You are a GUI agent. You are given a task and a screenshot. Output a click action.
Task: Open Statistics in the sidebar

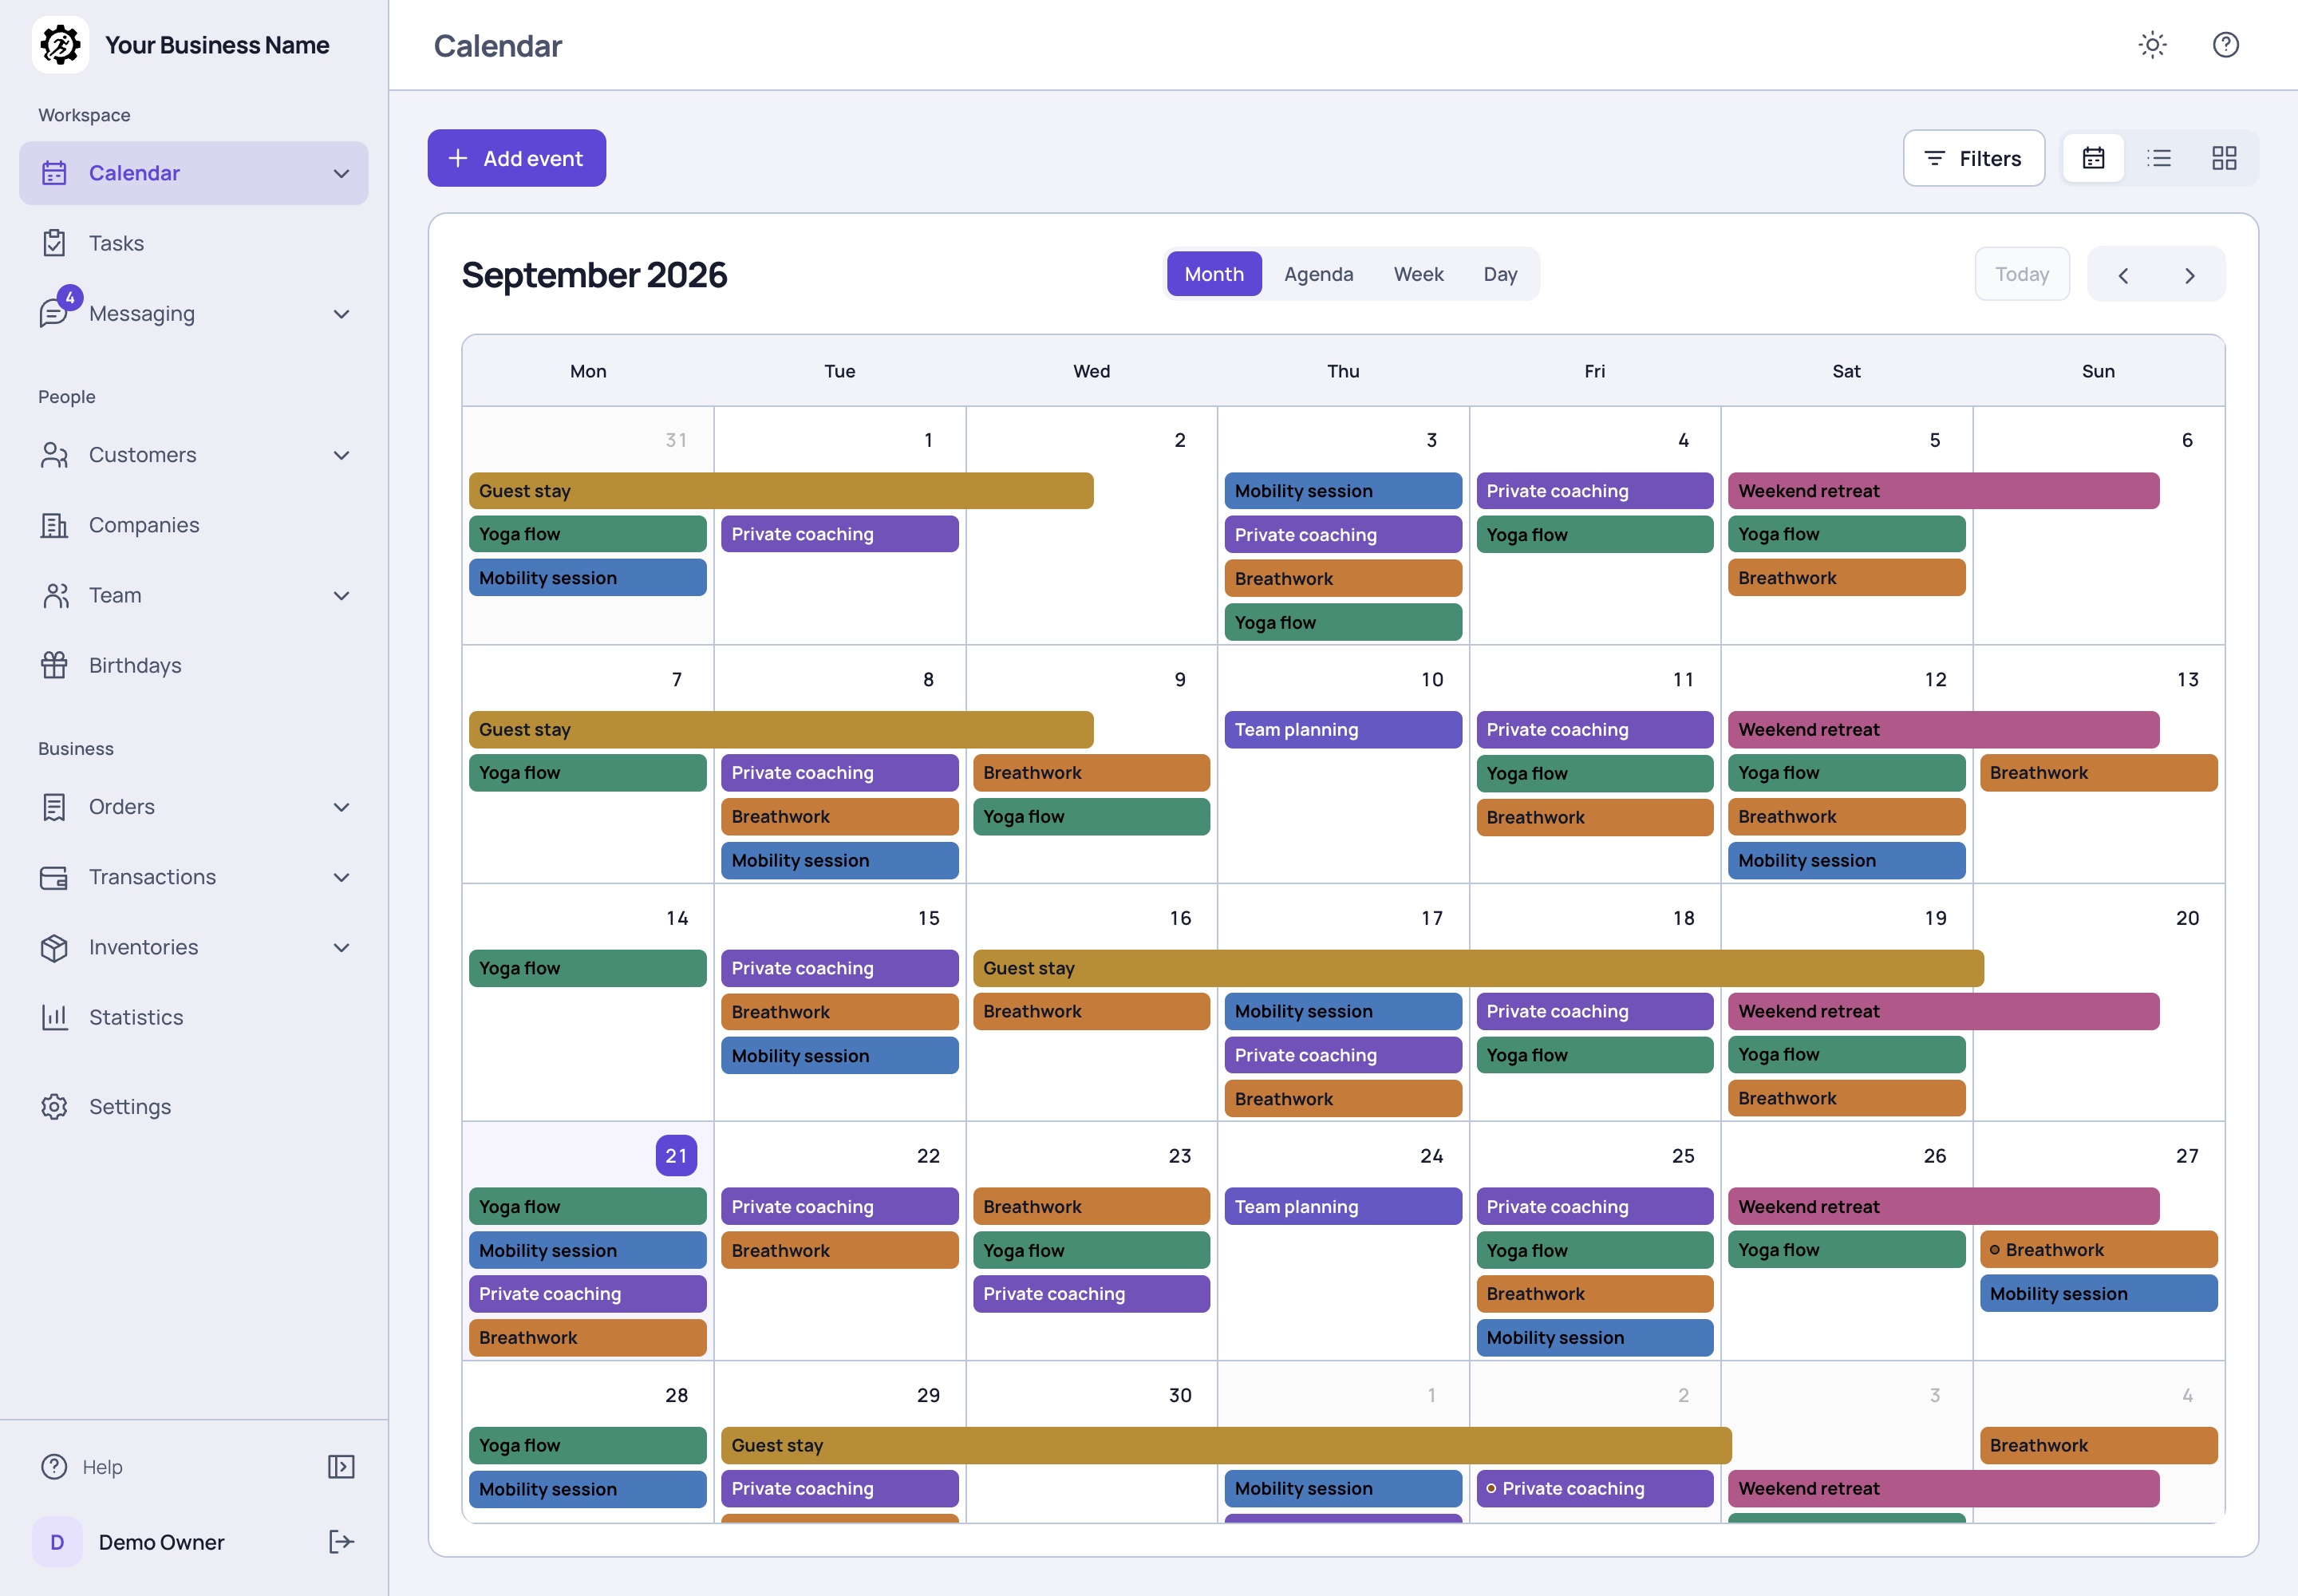point(193,1017)
